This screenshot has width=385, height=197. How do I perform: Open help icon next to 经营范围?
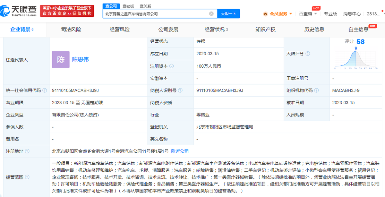pyautogui.click(x=27, y=177)
